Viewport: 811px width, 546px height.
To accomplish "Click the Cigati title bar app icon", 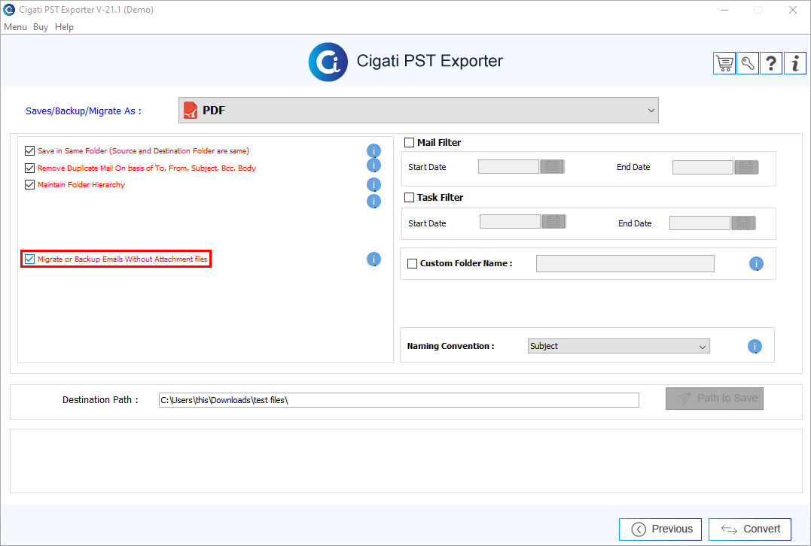I will point(9,10).
